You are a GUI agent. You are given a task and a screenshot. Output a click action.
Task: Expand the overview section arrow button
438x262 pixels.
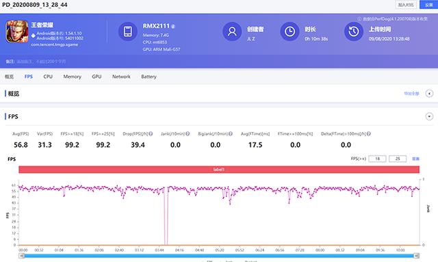(429, 94)
